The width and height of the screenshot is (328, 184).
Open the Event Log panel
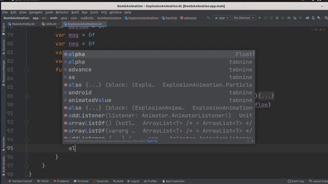(296, 181)
